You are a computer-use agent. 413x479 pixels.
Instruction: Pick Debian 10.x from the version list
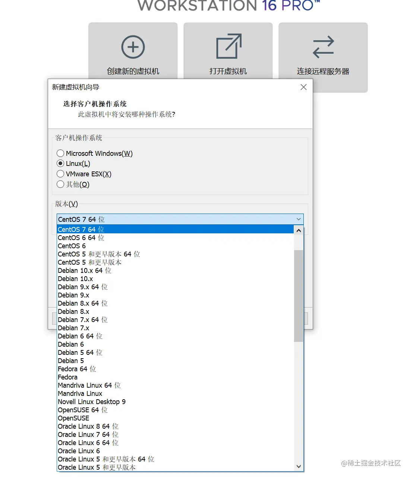[175, 278]
